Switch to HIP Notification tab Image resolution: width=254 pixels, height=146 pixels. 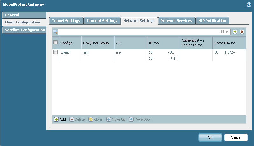point(212,21)
